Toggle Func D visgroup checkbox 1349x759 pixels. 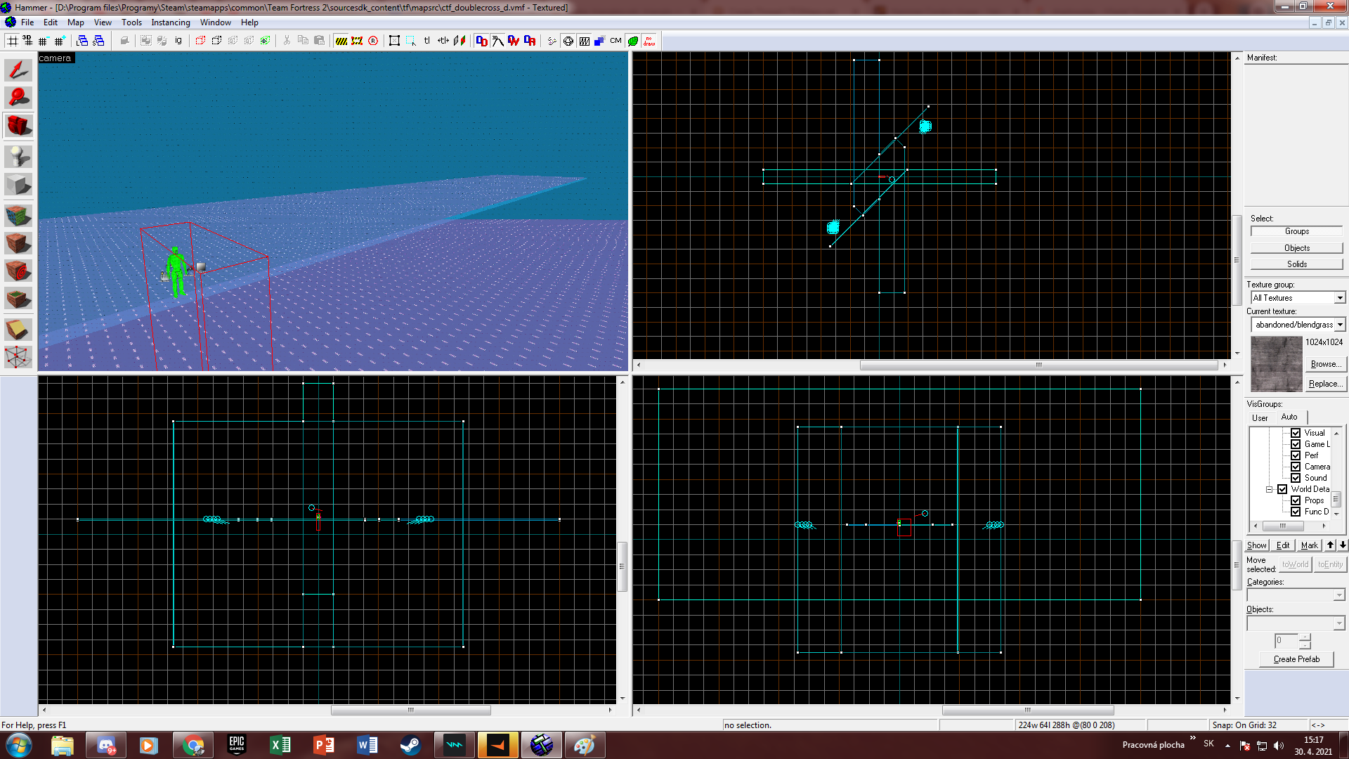pos(1296,512)
